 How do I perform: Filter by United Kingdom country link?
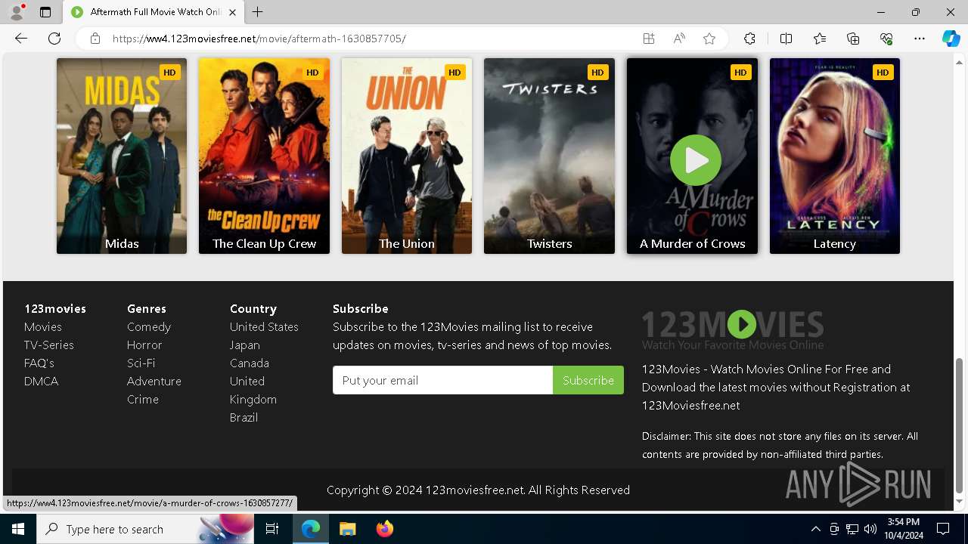(x=253, y=391)
